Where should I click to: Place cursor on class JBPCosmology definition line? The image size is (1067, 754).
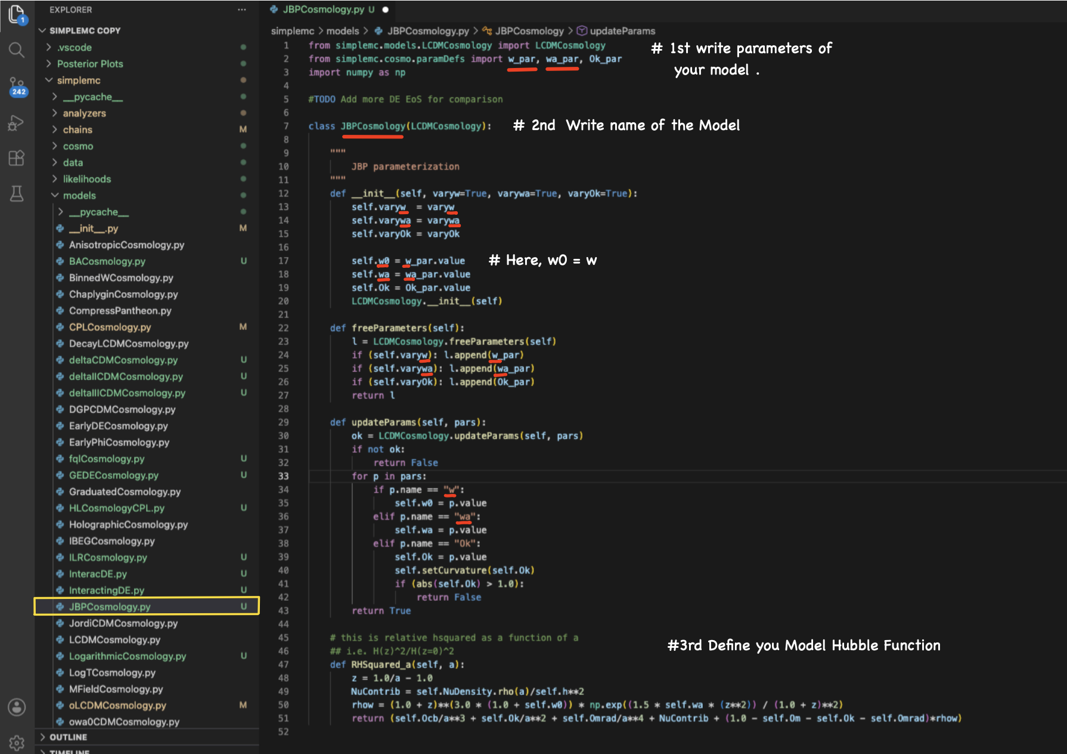coord(400,126)
